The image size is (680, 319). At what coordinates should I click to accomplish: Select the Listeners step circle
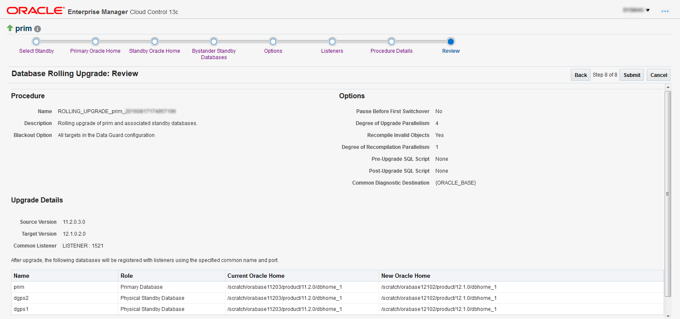332,42
